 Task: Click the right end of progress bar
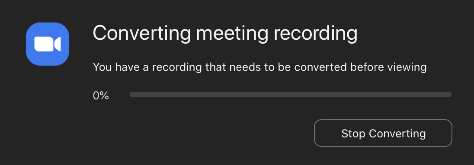pyautogui.click(x=449, y=95)
